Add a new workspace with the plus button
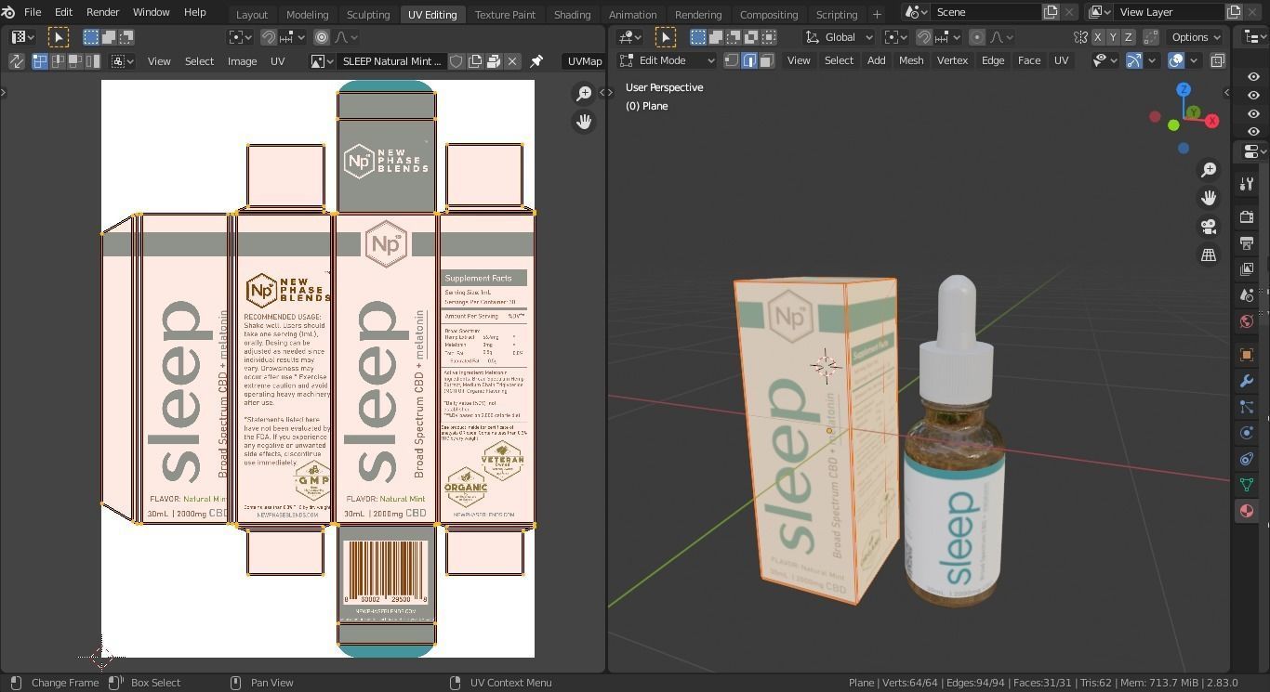The height and width of the screenshot is (692, 1270). tap(877, 14)
